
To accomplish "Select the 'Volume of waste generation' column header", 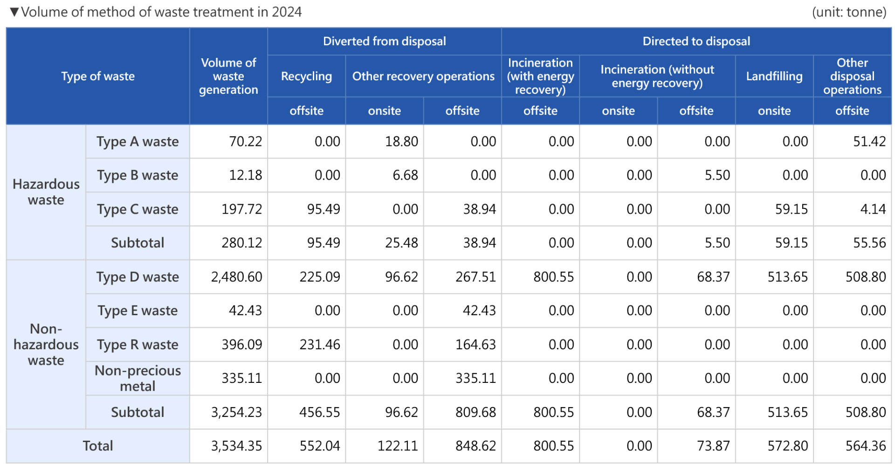I will click(x=228, y=76).
